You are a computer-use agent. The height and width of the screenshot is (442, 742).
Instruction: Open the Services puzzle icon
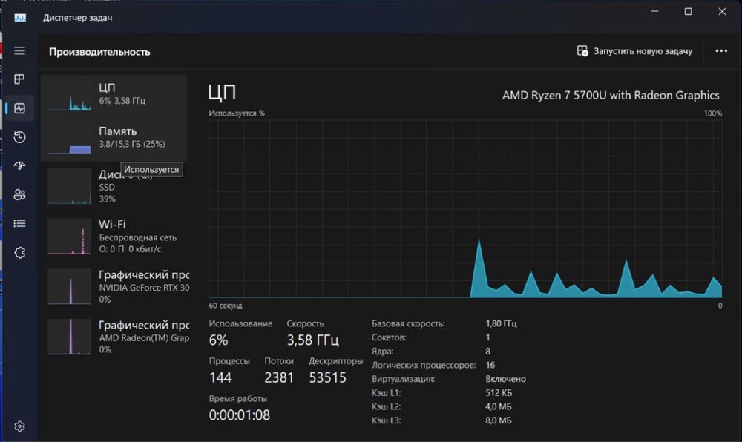[19, 252]
